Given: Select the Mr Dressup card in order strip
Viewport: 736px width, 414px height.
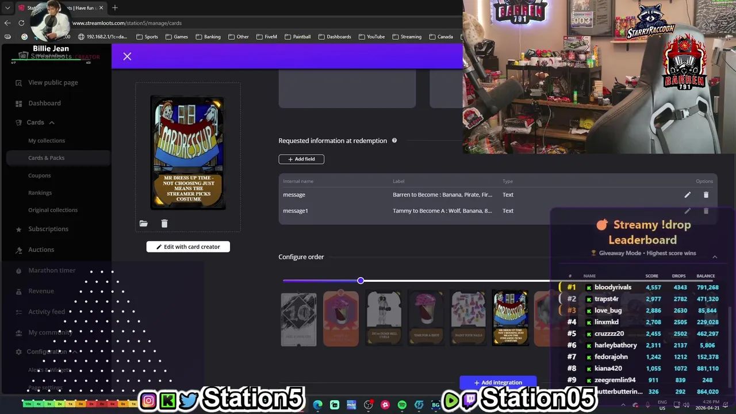Looking at the screenshot, I should point(510,318).
